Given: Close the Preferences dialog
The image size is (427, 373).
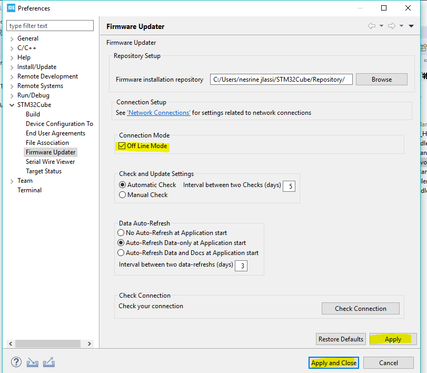Looking at the screenshot, I should (x=408, y=8).
